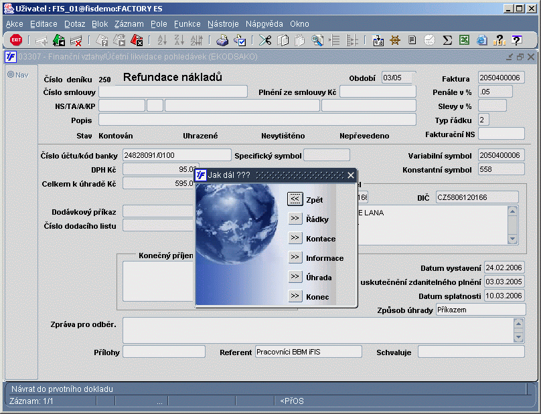Screen dimensions: 541x414
Task: Click the >> button next to Úhrada
Action: pyautogui.click(x=295, y=277)
